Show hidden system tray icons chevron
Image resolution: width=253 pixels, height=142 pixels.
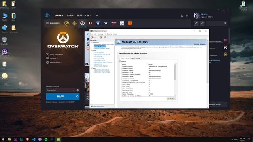[232, 139]
